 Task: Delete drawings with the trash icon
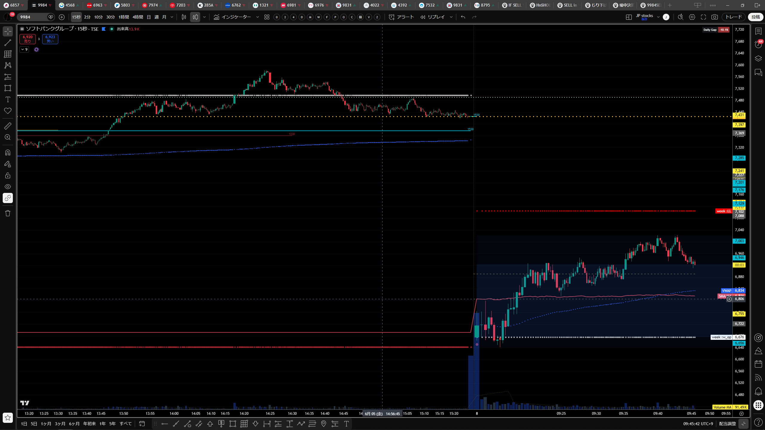(x=8, y=213)
